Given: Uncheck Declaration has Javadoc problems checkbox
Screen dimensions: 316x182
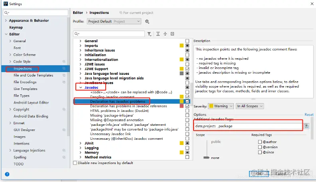Looking at the screenshot, I should click(x=187, y=102).
